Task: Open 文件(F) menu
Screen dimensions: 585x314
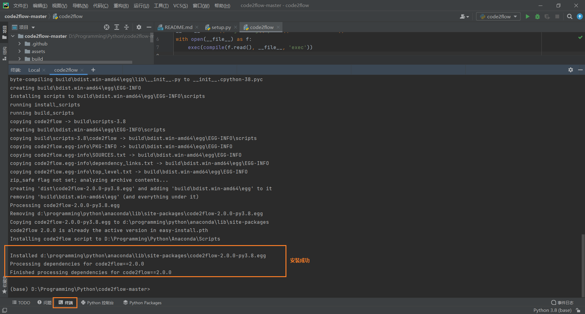Action: 20,6
